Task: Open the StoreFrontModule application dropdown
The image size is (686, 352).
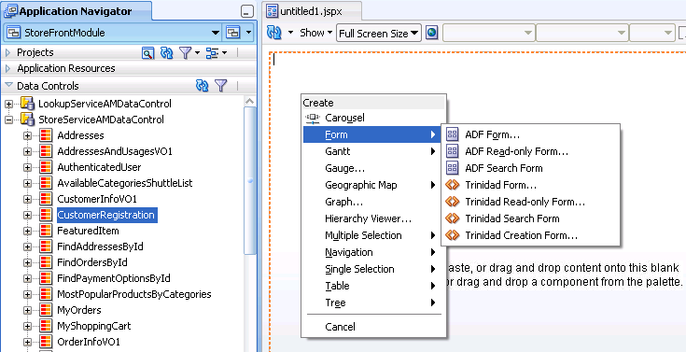Action: tap(216, 33)
